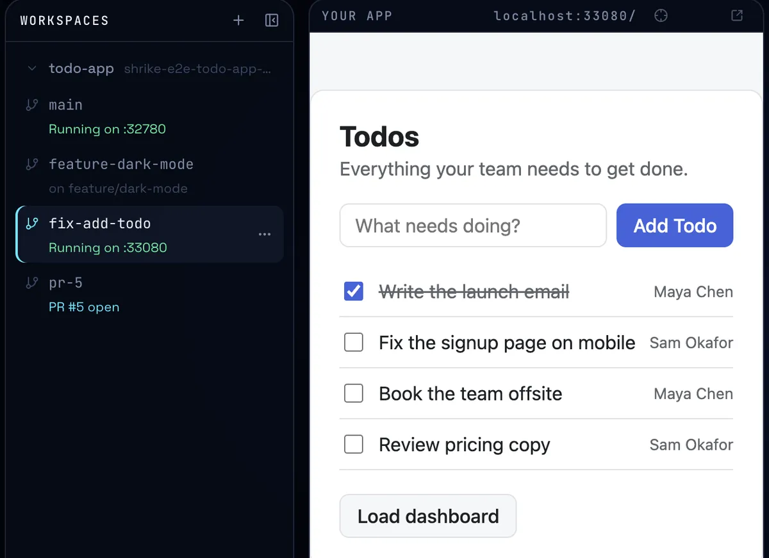
Task: Collapse the Workspaces sidebar panel
Action: tap(272, 21)
